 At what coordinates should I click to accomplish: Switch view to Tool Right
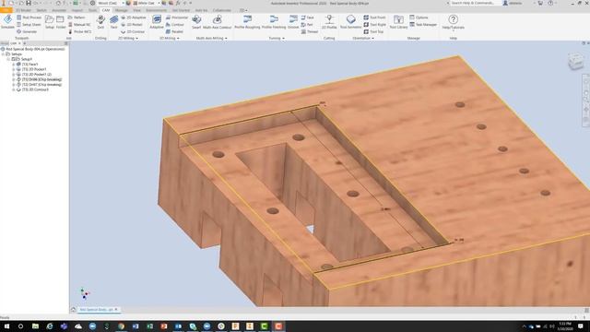[x=375, y=25]
